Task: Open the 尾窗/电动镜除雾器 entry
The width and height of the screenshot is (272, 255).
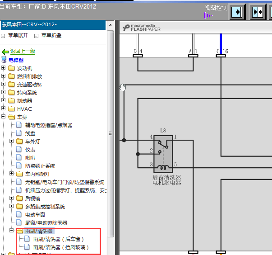Action: coord(46,223)
